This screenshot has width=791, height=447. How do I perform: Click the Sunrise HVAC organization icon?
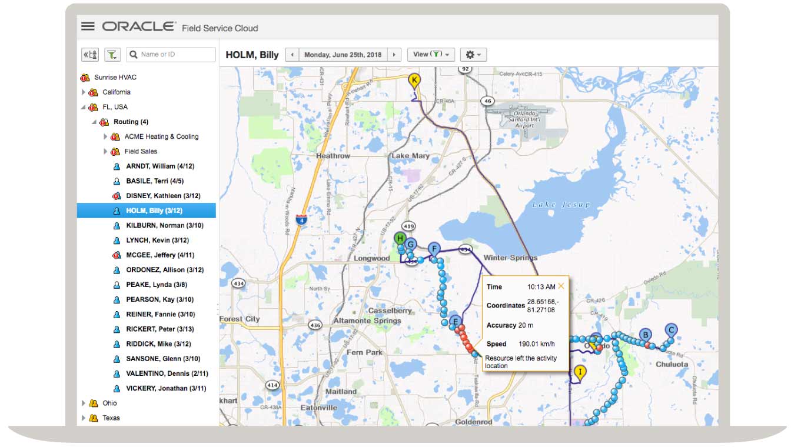[85, 78]
